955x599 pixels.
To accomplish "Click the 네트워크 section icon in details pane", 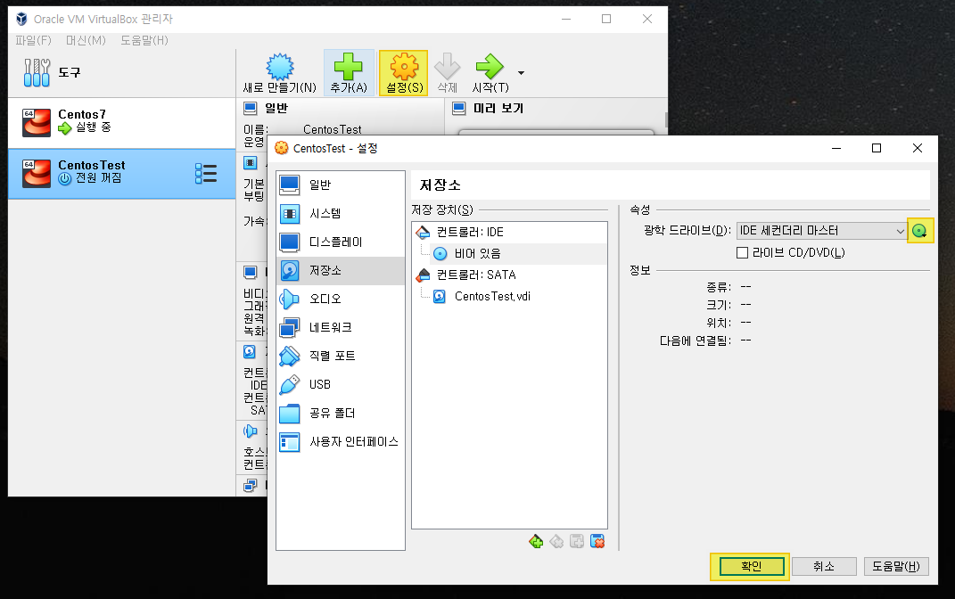I will (251, 486).
